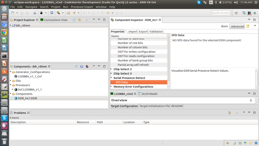The image size is (259, 146).
Task: Expand the ddr_rdimm project node
Action: click(11, 25)
